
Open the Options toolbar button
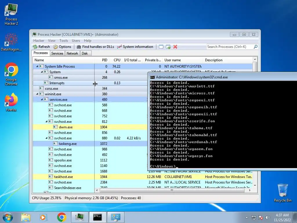[62, 47]
